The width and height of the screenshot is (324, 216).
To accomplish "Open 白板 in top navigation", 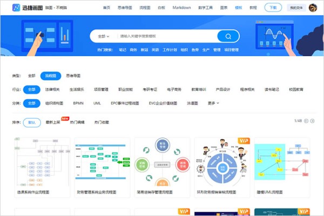I will pos(161,8).
